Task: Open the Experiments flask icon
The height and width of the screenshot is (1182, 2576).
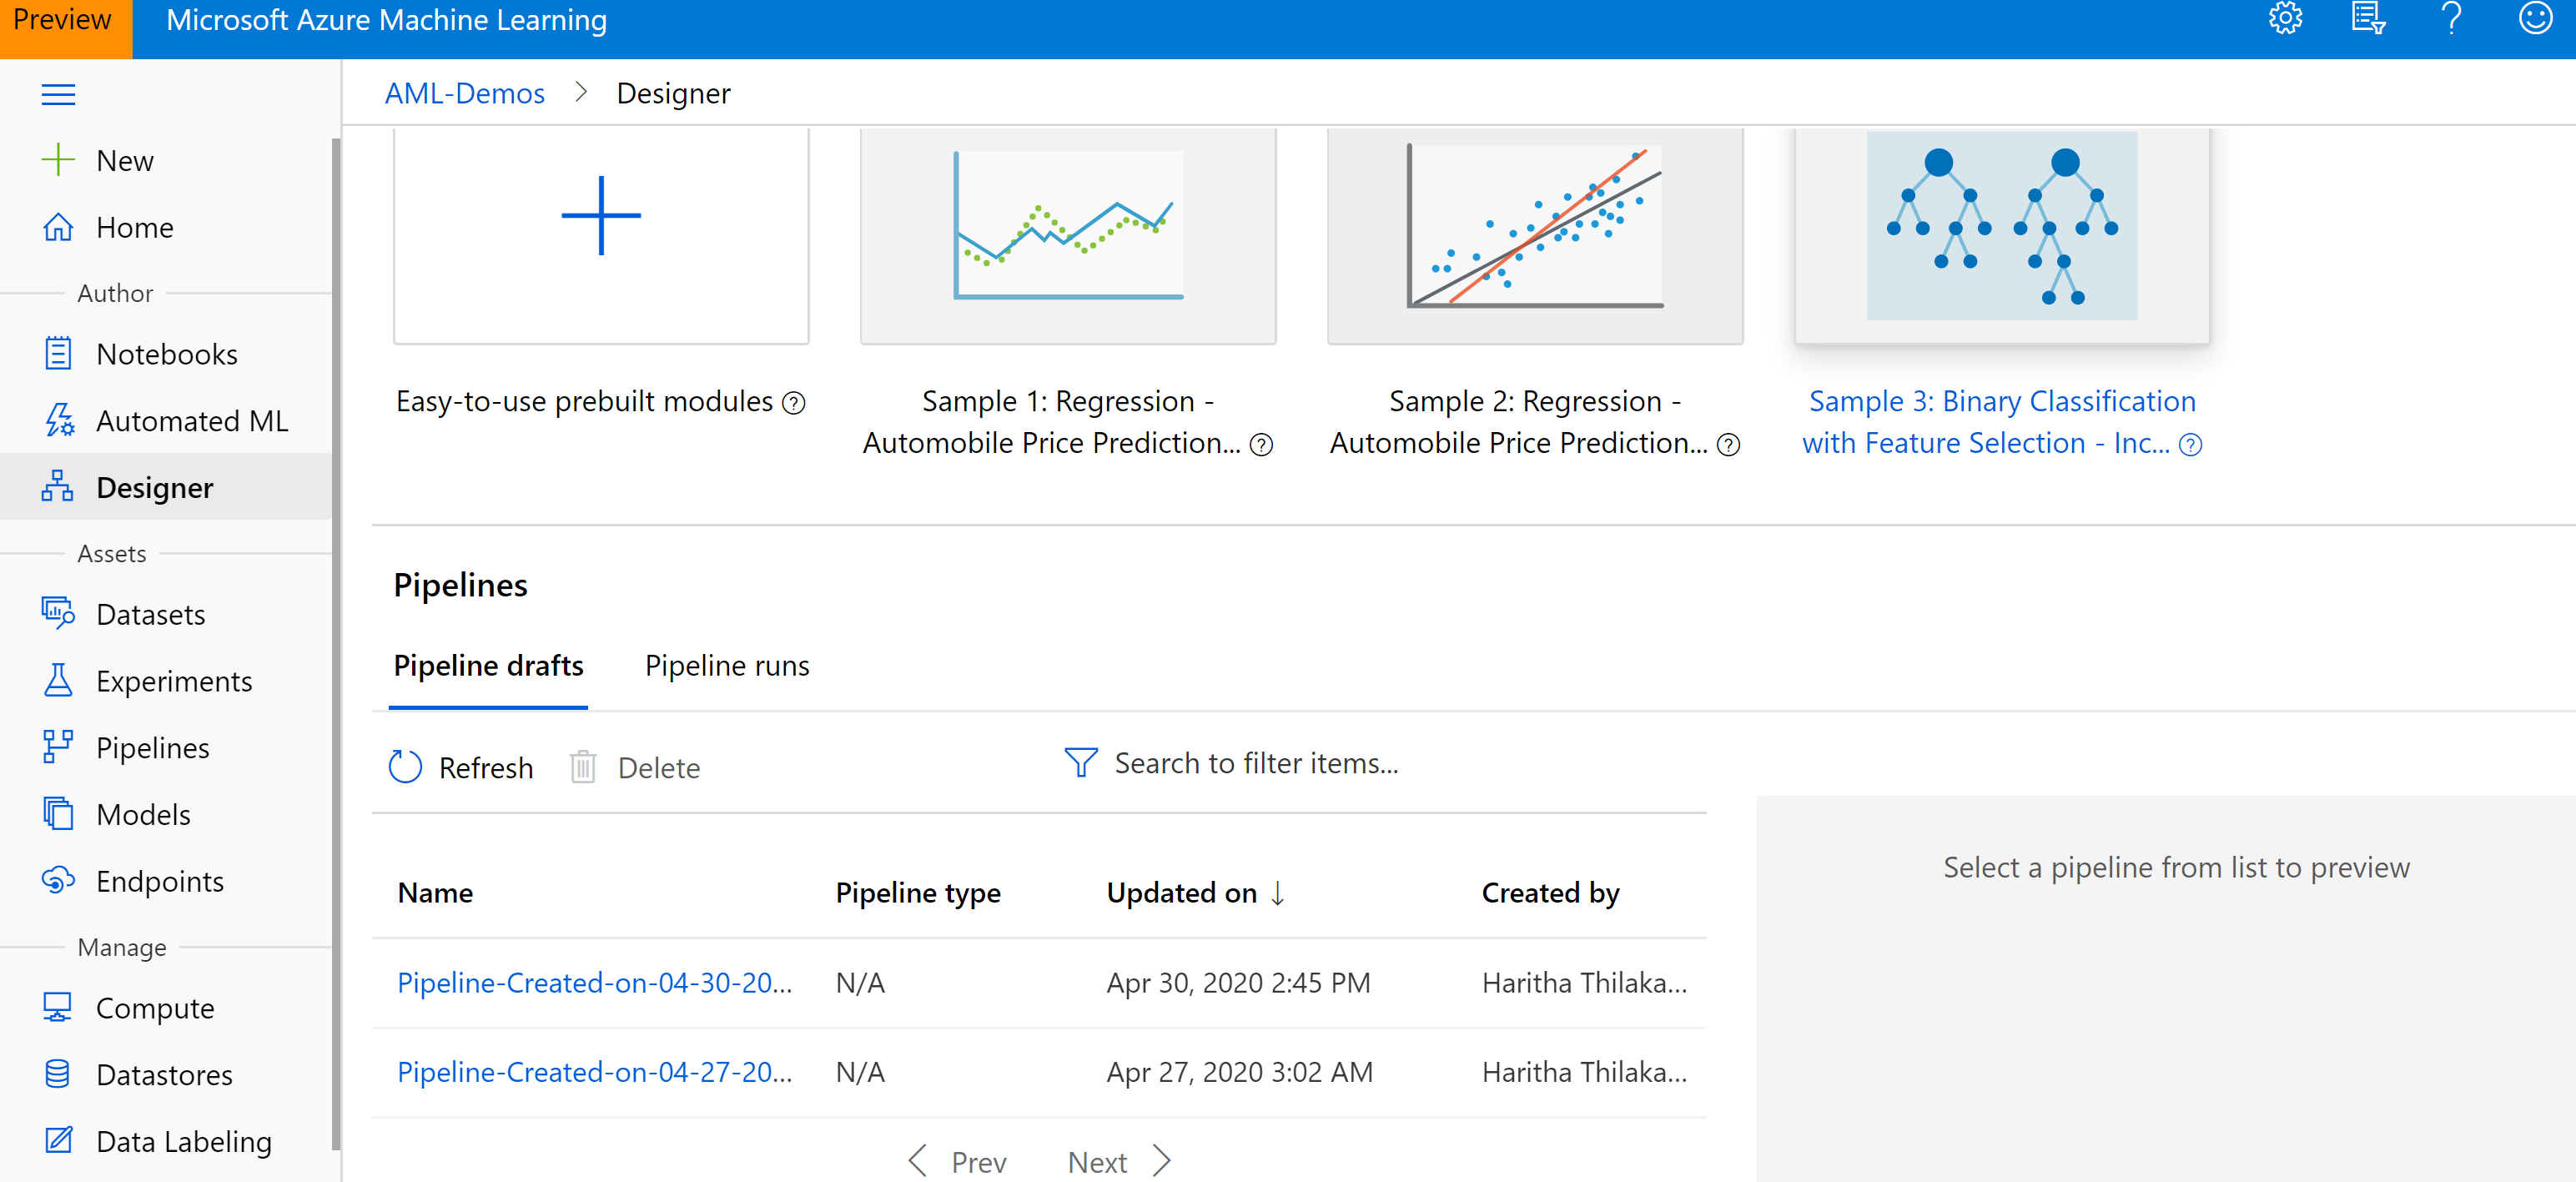Action: pos(57,680)
